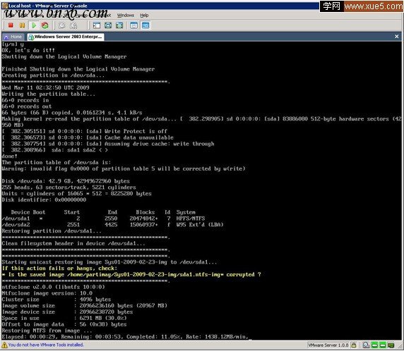Click the /dev/sda1 HPFS/NTFS partition row
This screenshot has height=351, width=404.
(103, 218)
